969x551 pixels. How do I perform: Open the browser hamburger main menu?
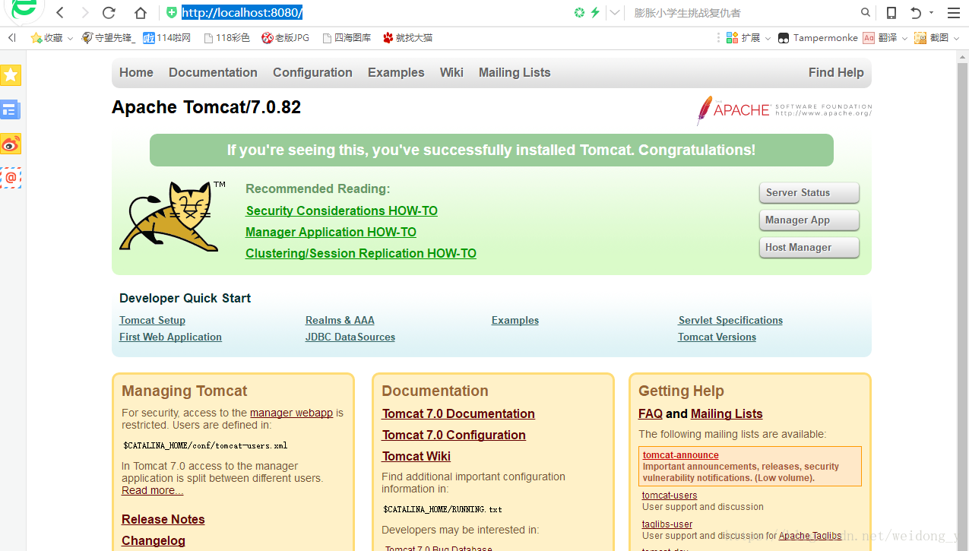point(953,13)
